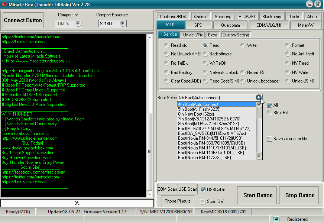Image resolution: width=324 pixels, height=223 pixels.
Task: Click boot list scroll up arrow
Action: coord(259,105)
